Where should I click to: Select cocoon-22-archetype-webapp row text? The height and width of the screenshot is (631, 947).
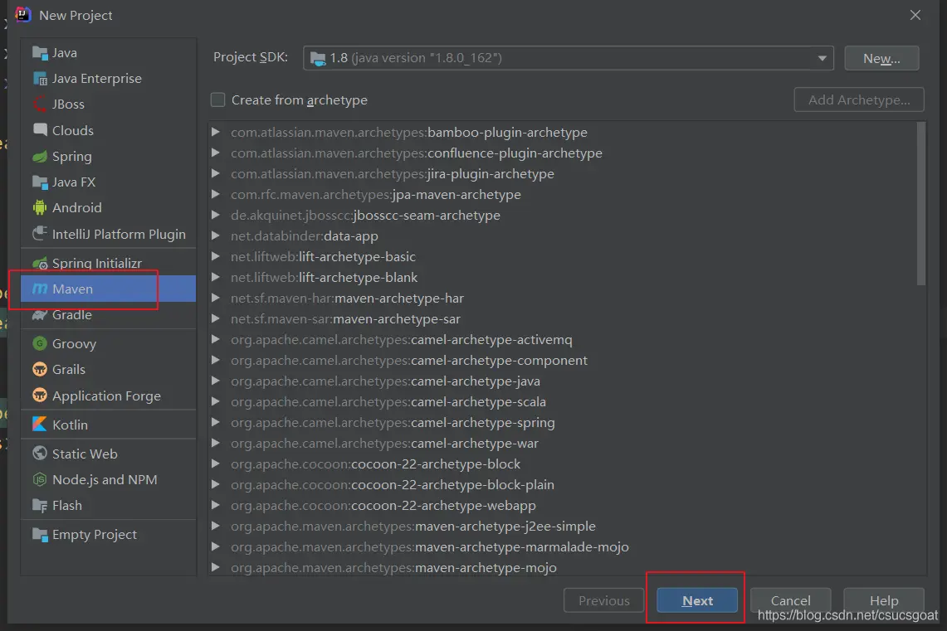383,506
